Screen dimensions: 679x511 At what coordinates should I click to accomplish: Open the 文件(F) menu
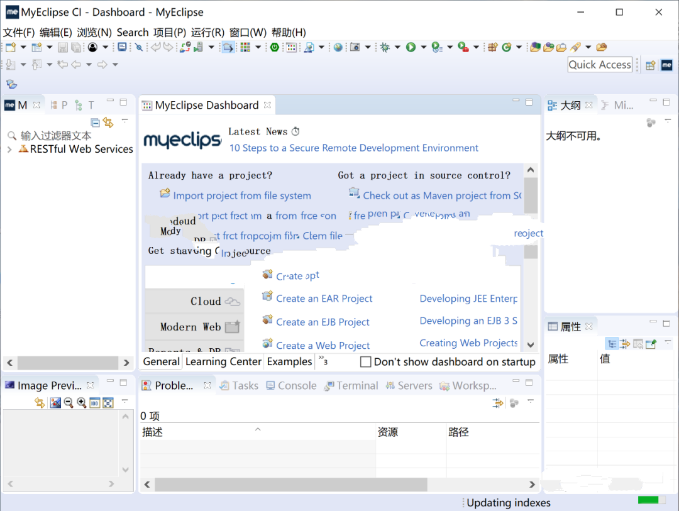[x=19, y=33]
